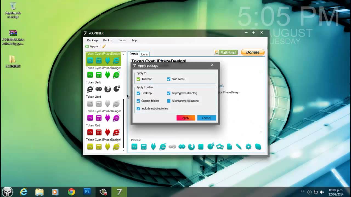
Task: Click the package list scroll down arrow
Action: point(123,150)
